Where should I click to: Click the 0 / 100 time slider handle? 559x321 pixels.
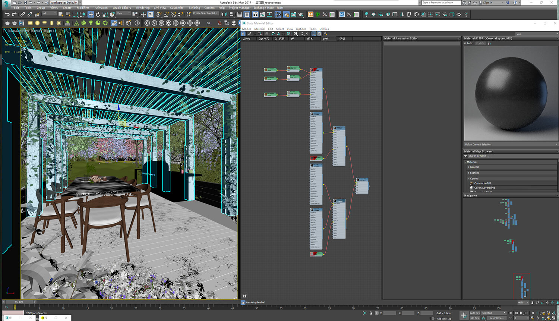[18, 302]
